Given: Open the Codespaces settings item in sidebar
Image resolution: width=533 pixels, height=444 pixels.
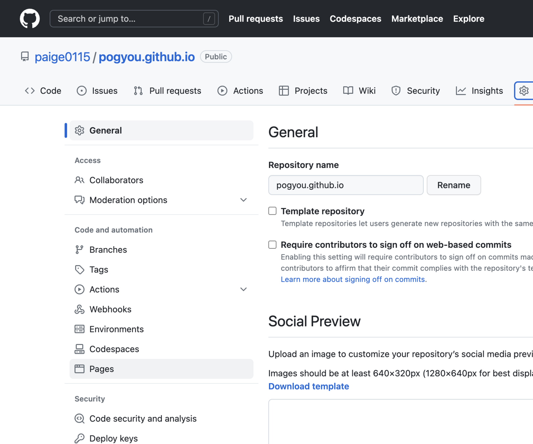Looking at the screenshot, I should pos(162,349).
